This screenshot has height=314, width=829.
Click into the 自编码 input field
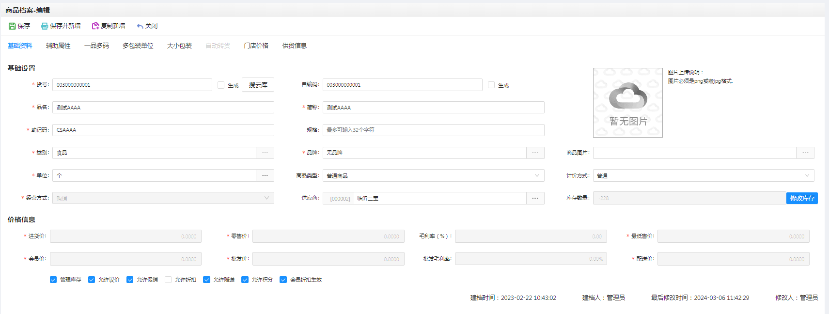tap(403, 85)
